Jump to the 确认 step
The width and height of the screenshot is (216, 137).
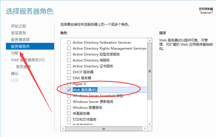click(15, 73)
